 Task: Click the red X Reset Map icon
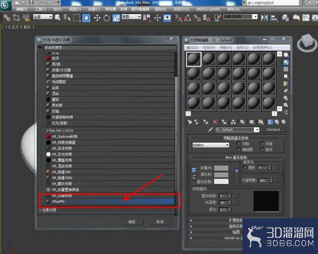pyautogui.click(x=215, y=122)
